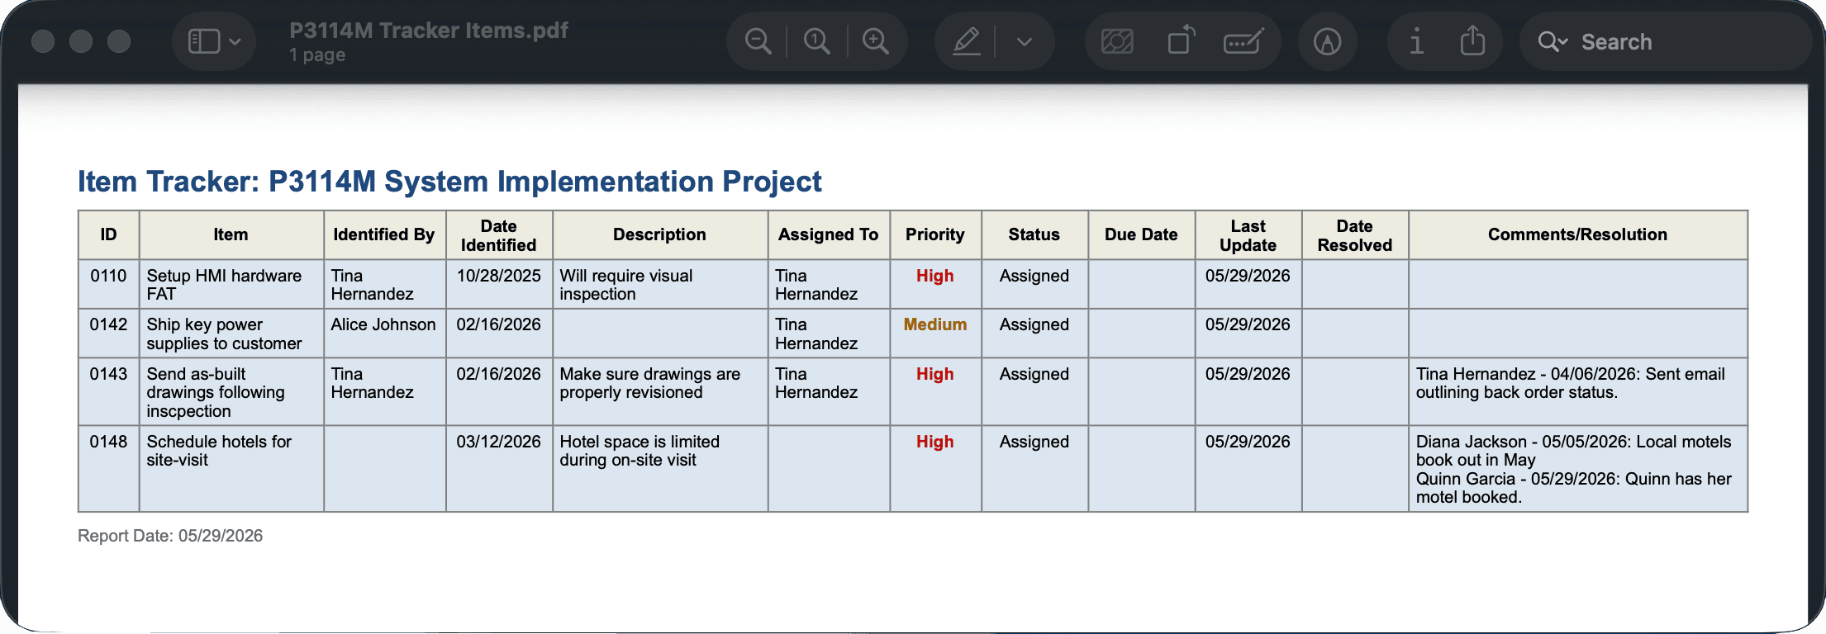Click the Description column header
The height and width of the screenshot is (634, 1826).
point(659,234)
